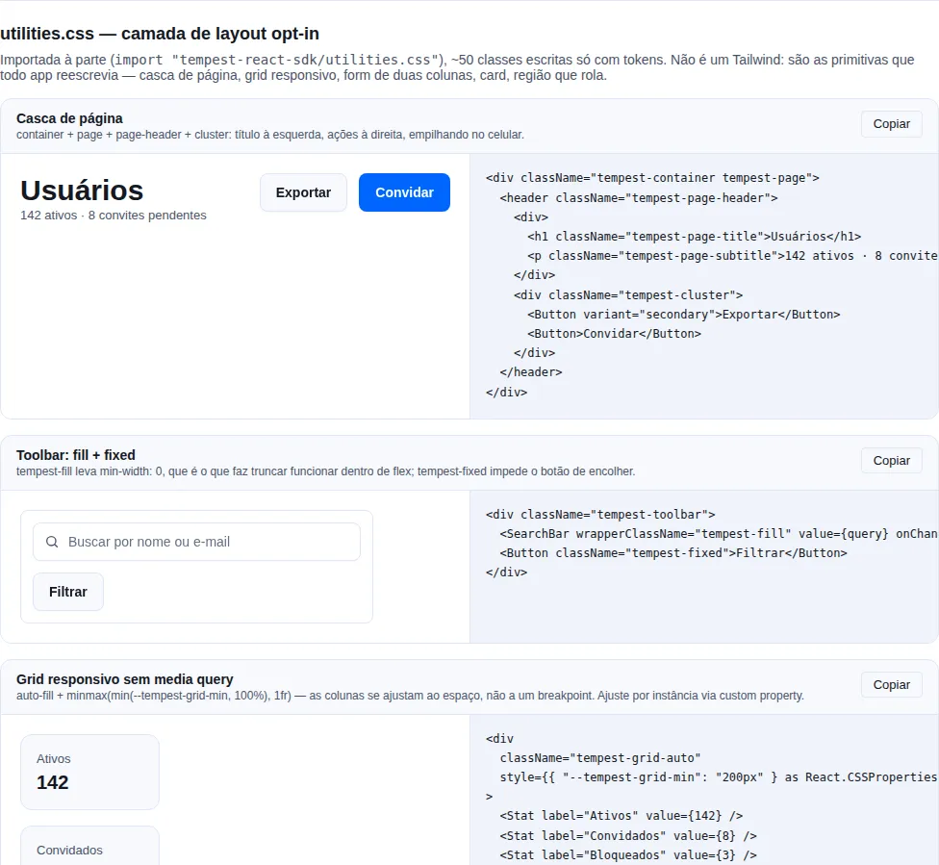This screenshot has height=865, width=939.
Task: Click the tempest-container tempest-page code line
Action: (x=652, y=178)
